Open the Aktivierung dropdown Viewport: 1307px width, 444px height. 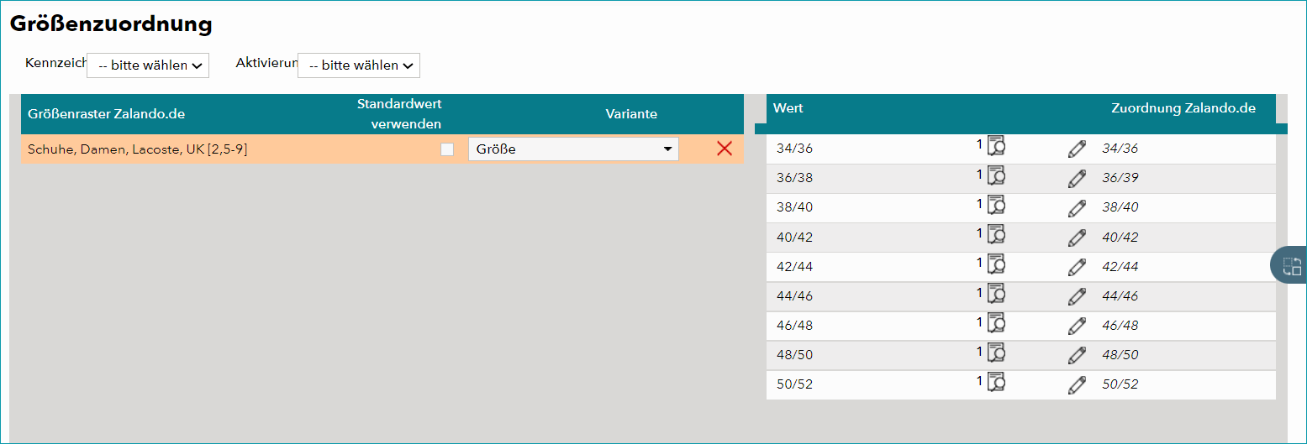(359, 65)
